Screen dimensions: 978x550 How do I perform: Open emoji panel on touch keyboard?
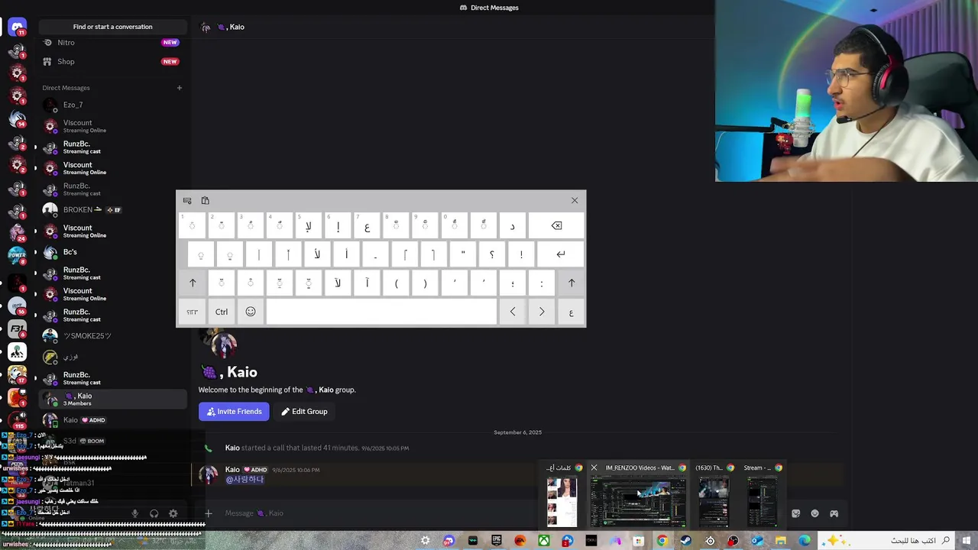251,312
